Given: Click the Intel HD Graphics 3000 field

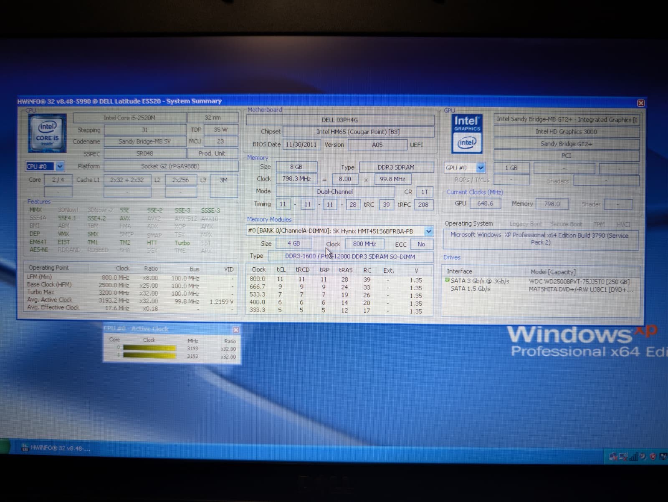Looking at the screenshot, I should [x=566, y=132].
